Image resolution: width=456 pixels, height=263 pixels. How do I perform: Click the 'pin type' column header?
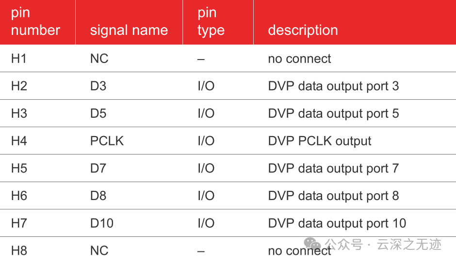[x=211, y=22]
